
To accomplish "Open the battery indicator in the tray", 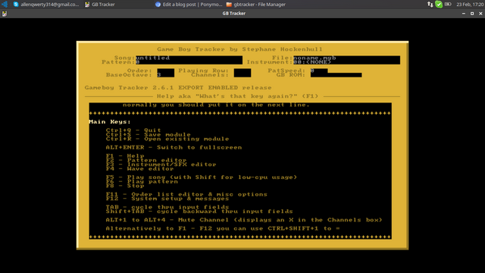I will point(448,5).
